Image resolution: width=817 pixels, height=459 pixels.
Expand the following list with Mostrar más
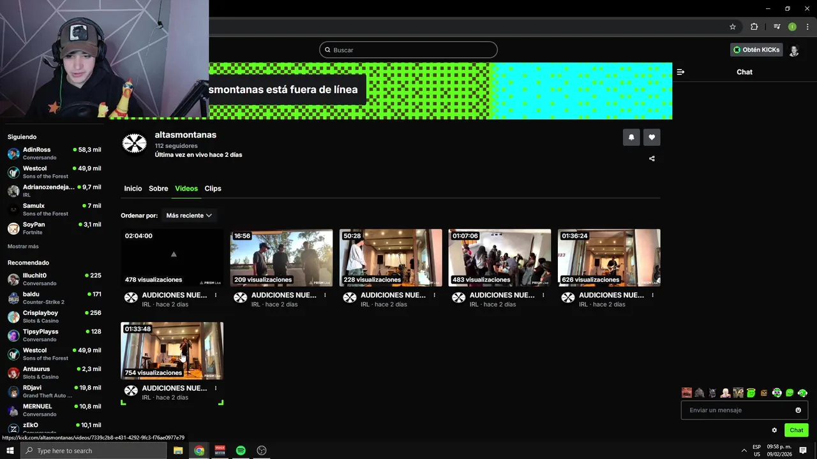click(23, 247)
